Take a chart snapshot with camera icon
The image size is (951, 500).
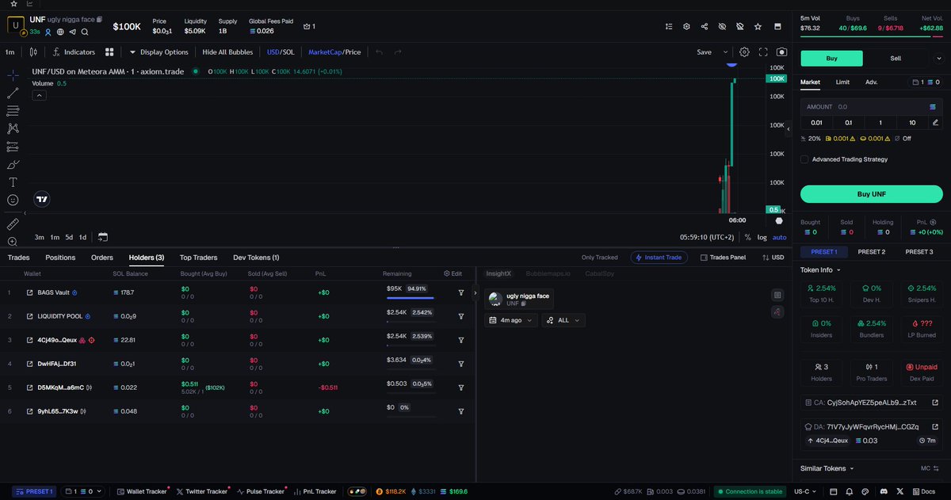[x=781, y=52]
